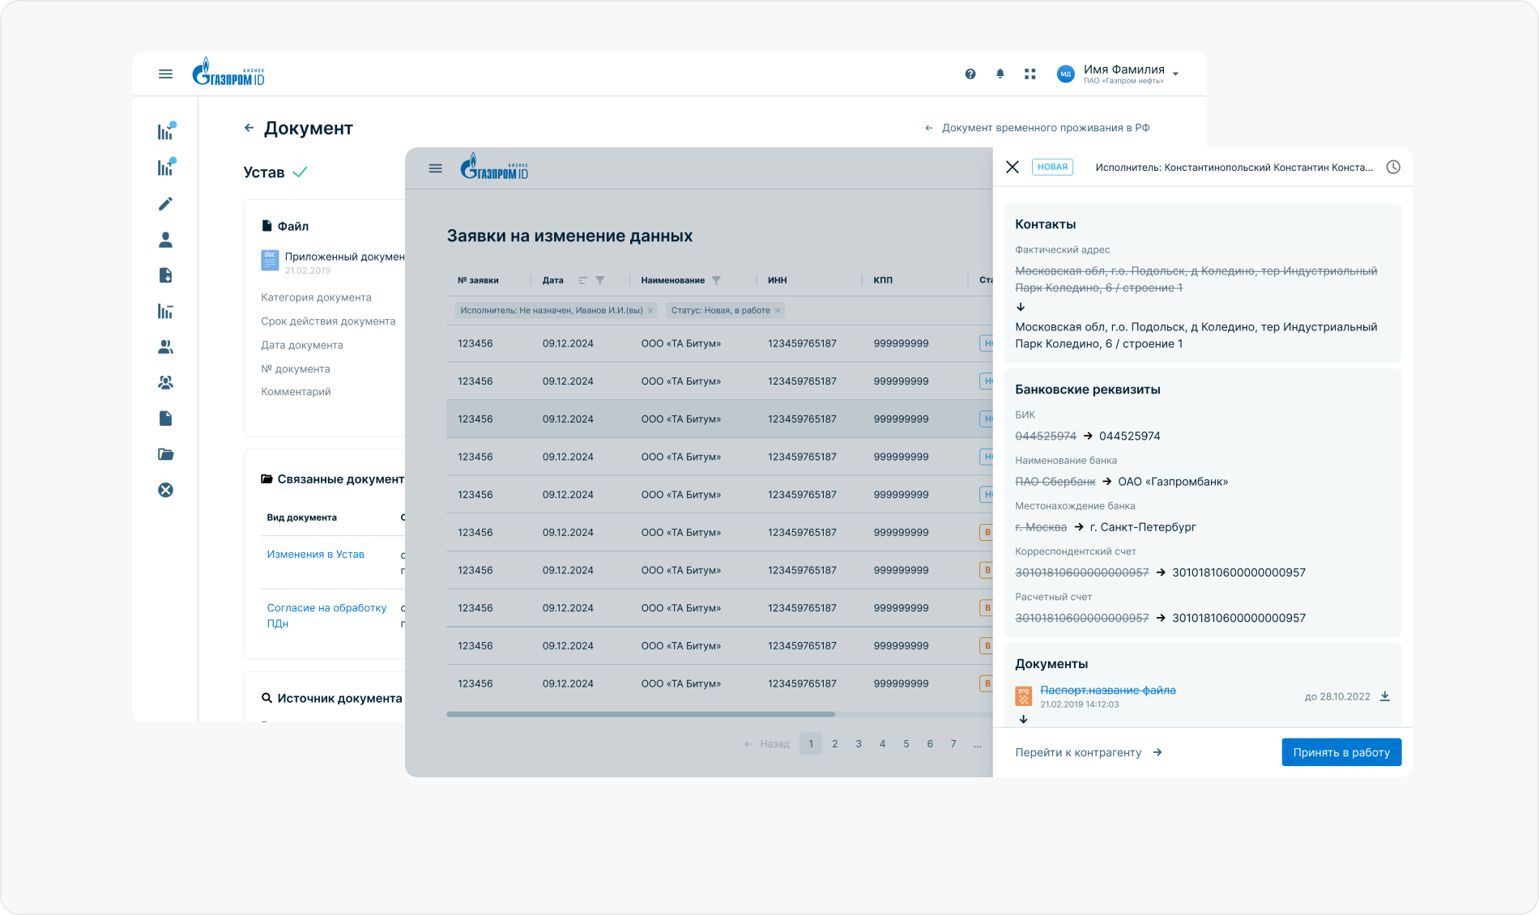Go to page 5
Viewport: 1539px width, 915px height.
point(906,743)
